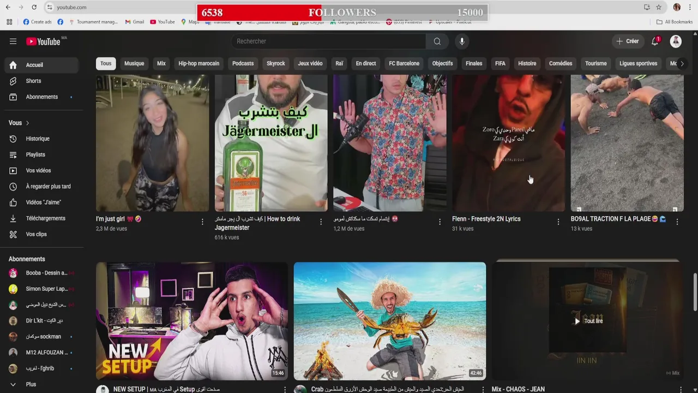Image resolution: width=698 pixels, height=393 pixels.
Task: Open All Bookmarks folder
Action: 675,22
